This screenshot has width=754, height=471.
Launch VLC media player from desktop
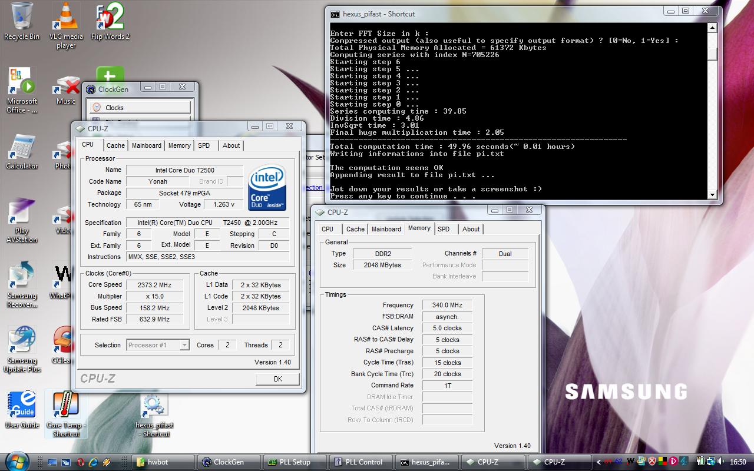coord(66,25)
